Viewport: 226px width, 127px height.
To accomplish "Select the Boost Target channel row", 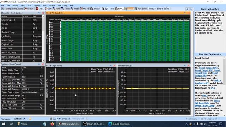I will [21, 41].
